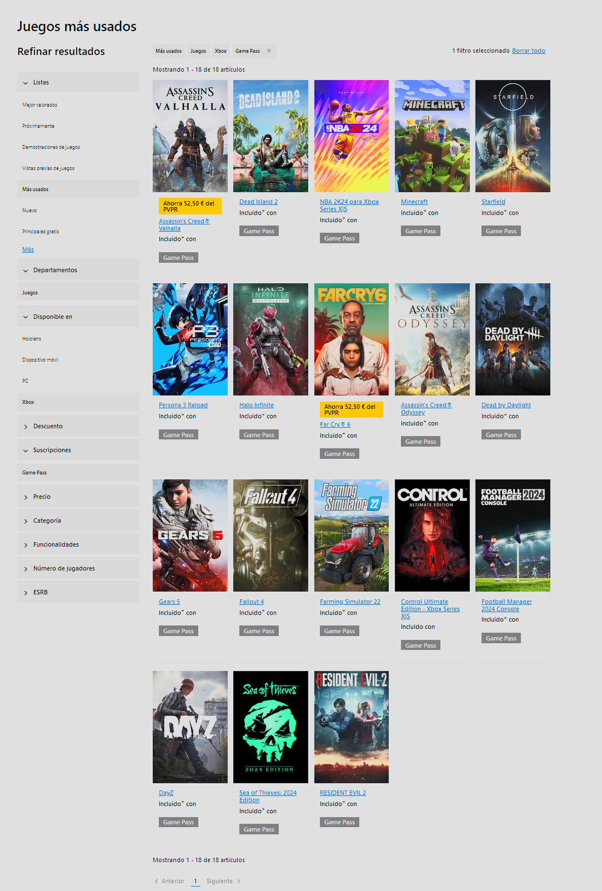This screenshot has width=602, height=891.
Task: Go to the Anterior page
Action: 169,881
